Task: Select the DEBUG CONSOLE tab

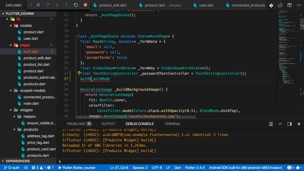Action: [140, 123]
